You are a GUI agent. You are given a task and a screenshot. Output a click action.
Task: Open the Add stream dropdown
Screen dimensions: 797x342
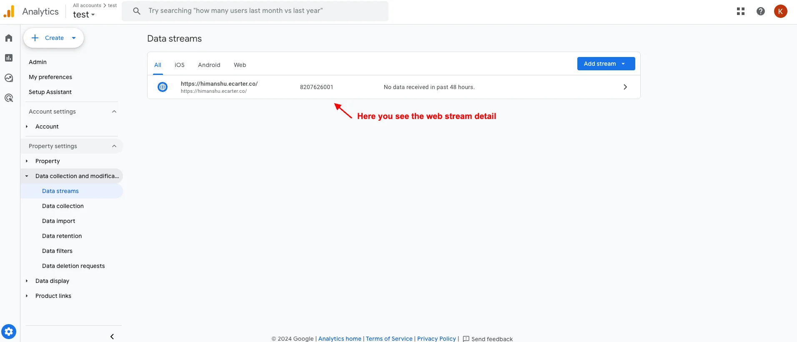click(x=606, y=64)
